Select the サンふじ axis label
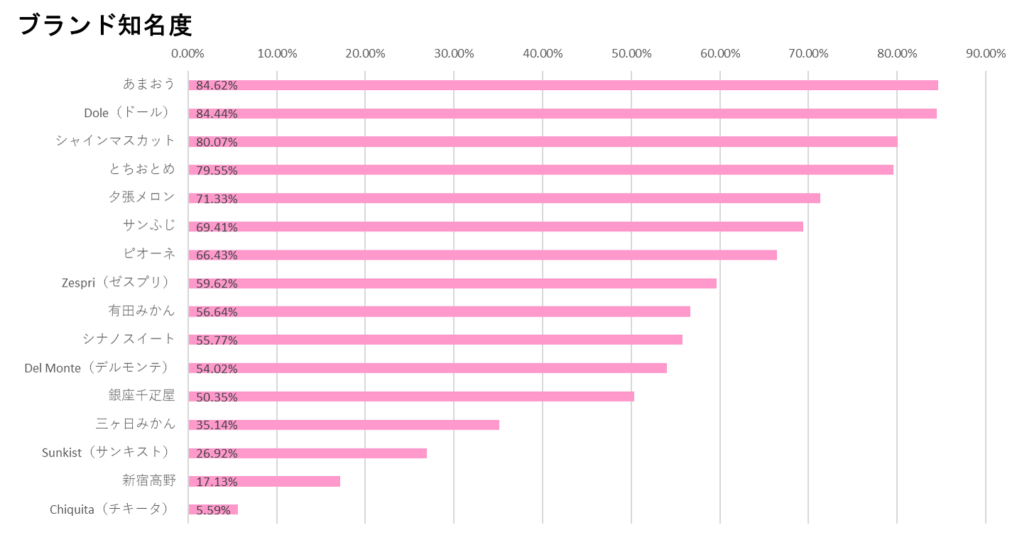 coord(148,226)
